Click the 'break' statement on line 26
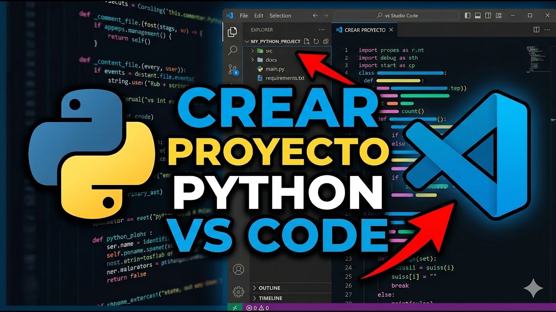556x312 pixels. [400, 286]
